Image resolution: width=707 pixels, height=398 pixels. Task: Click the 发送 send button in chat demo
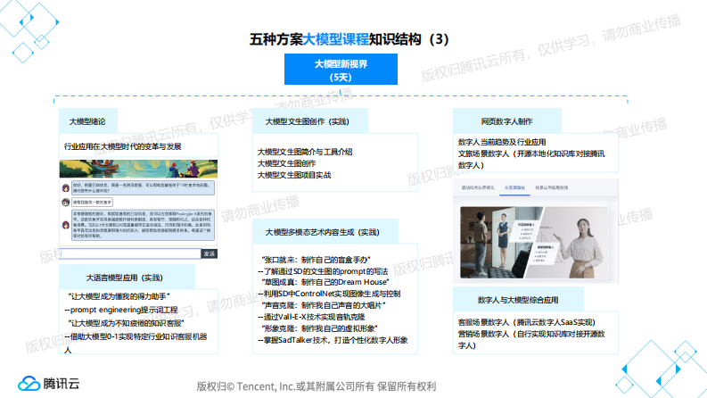click(x=209, y=253)
